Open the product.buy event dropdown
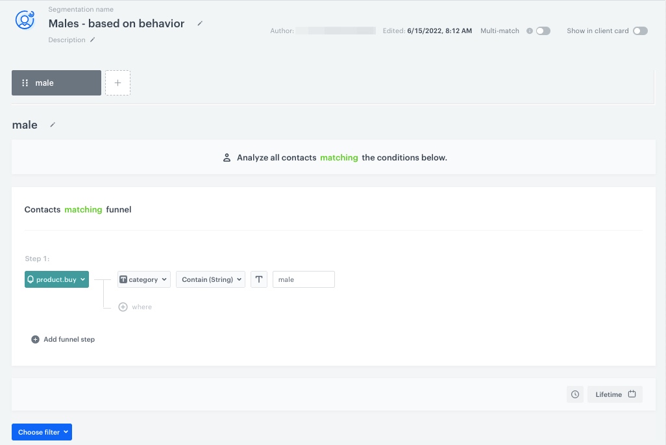 [56, 279]
